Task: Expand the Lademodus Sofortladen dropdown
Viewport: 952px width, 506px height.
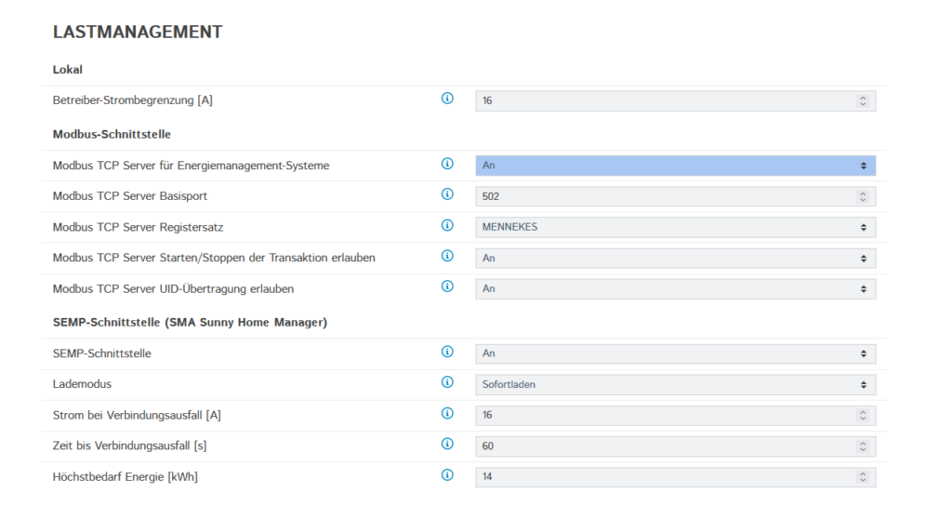Action: pyautogui.click(x=675, y=384)
